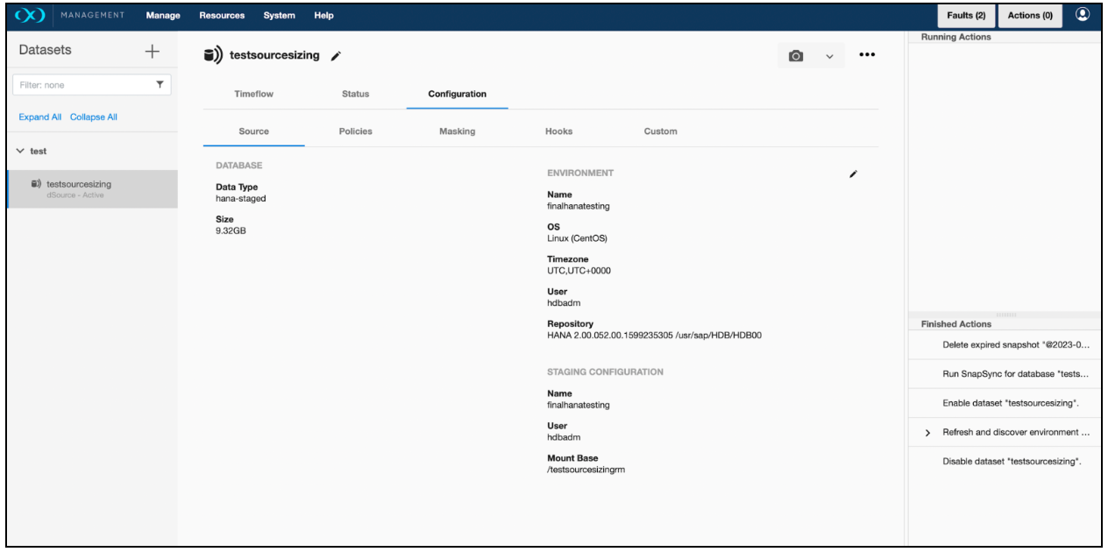Open the user profile icon

(1084, 15)
